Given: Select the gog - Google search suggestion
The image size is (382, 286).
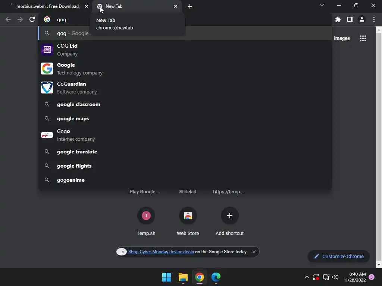Looking at the screenshot, I should coord(185,33).
